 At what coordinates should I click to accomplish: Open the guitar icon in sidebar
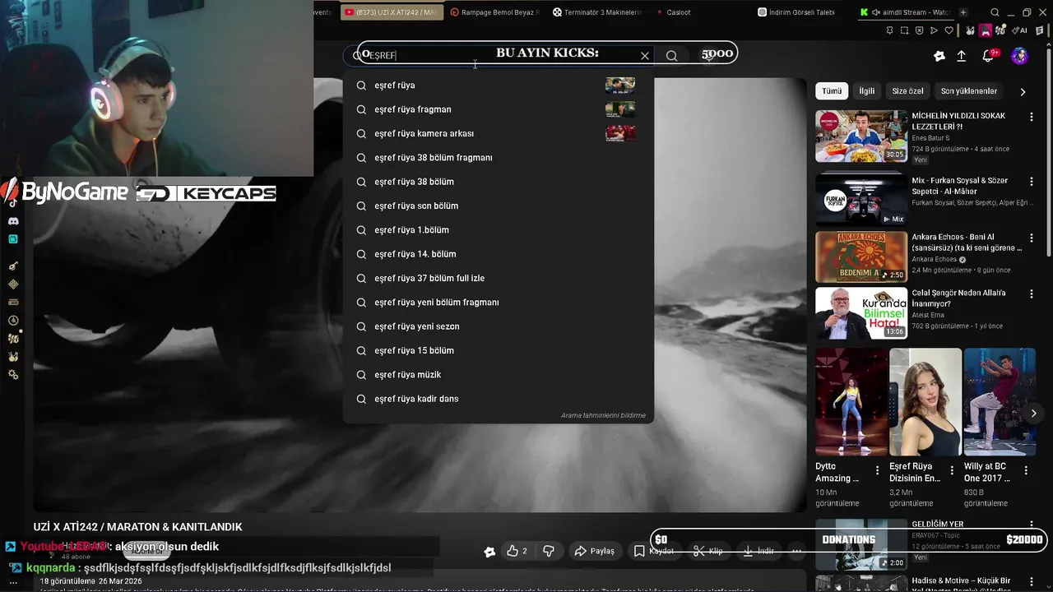[x=13, y=266]
